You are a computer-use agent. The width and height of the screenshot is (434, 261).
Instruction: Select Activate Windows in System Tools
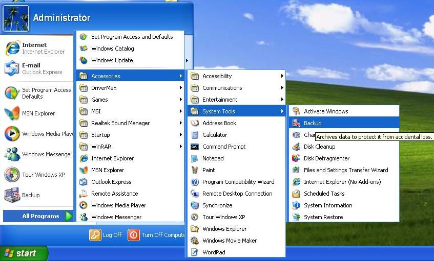click(344, 111)
